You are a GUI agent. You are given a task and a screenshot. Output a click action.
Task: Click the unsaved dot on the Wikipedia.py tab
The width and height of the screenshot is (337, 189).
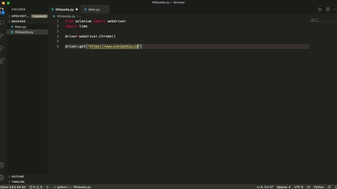tap(77, 9)
